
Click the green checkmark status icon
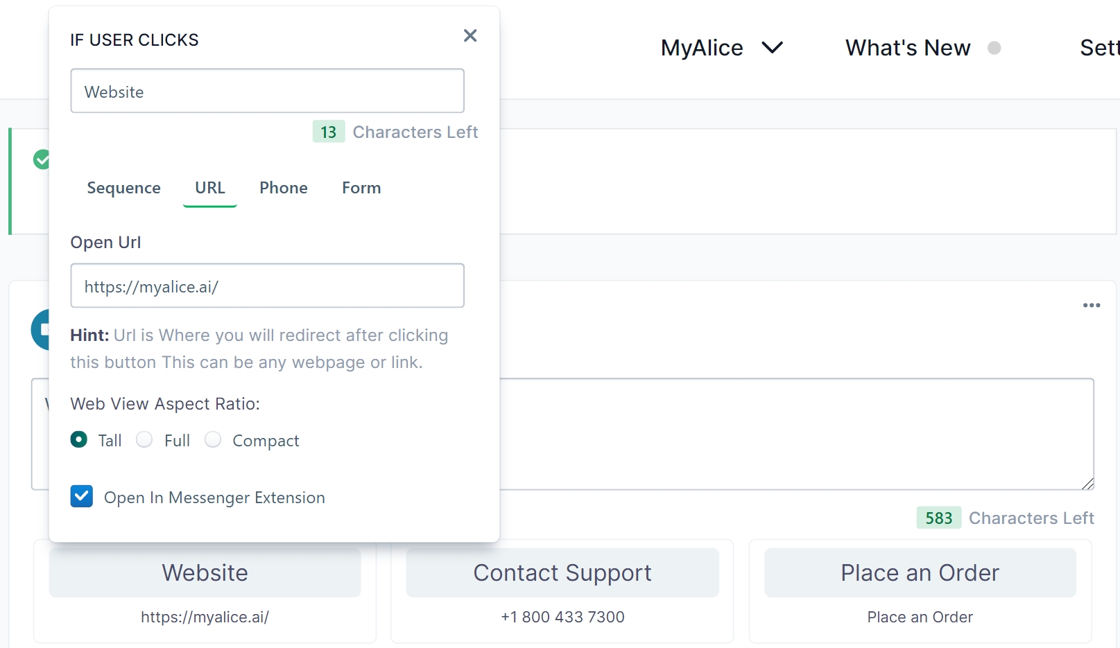41,159
